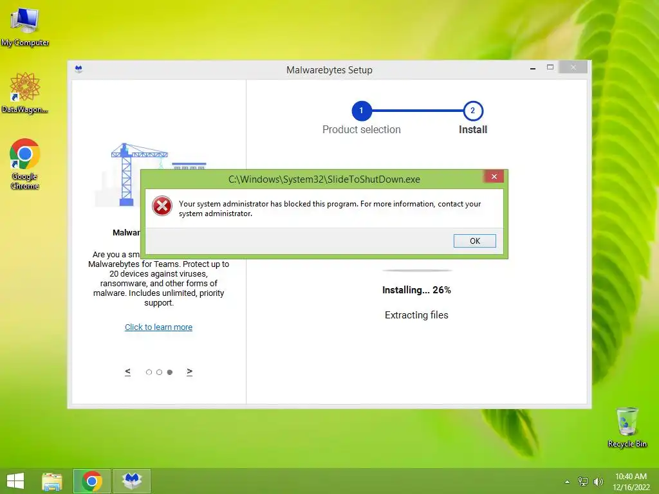Click the Installing... 26% status text
The image size is (659, 494).
(x=416, y=290)
